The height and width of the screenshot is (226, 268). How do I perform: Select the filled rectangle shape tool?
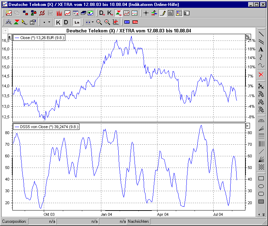pos(261,202)
